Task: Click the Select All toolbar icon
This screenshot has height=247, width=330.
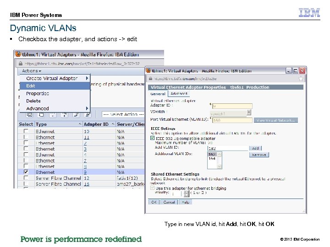Action: [x=30, y=115]
